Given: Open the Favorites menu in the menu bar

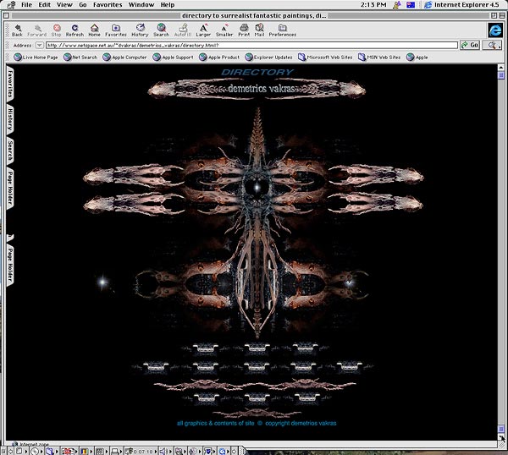Looking at the screenshot, I should tap(108, 5).
